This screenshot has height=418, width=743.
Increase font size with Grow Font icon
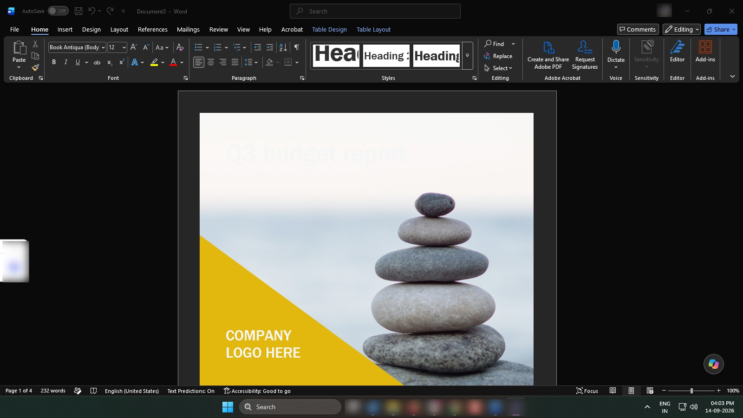(134, 47)
